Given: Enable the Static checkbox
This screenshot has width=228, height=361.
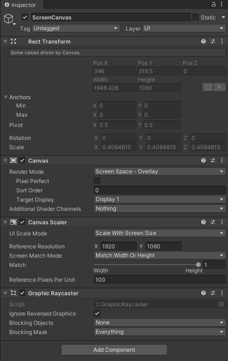Looking at the screenshot, I should point(196,17).
